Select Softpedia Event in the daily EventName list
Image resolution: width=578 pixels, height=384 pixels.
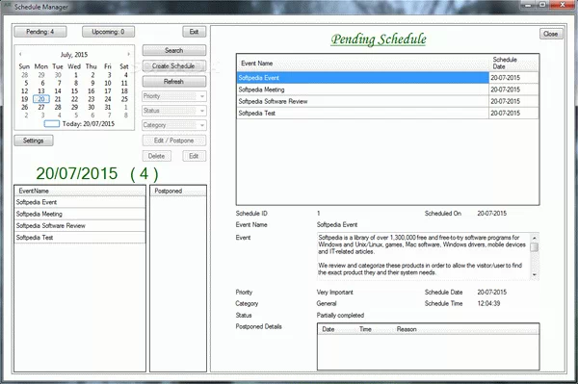click(x=80, y=202)
